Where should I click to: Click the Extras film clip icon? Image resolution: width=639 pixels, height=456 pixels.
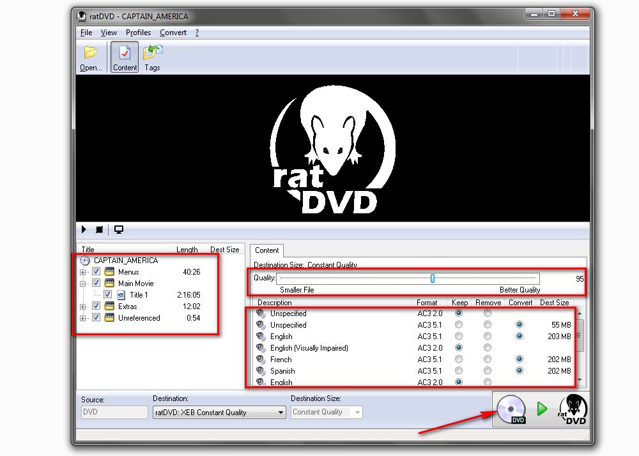coord(109,306)
